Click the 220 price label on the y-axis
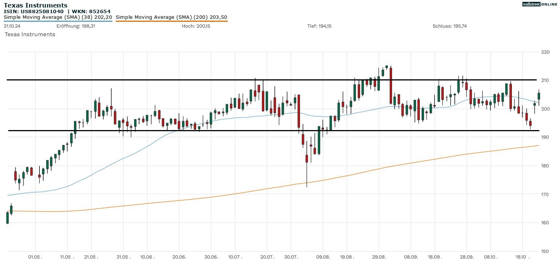The image size is (560, 259). tap(545, 52)
